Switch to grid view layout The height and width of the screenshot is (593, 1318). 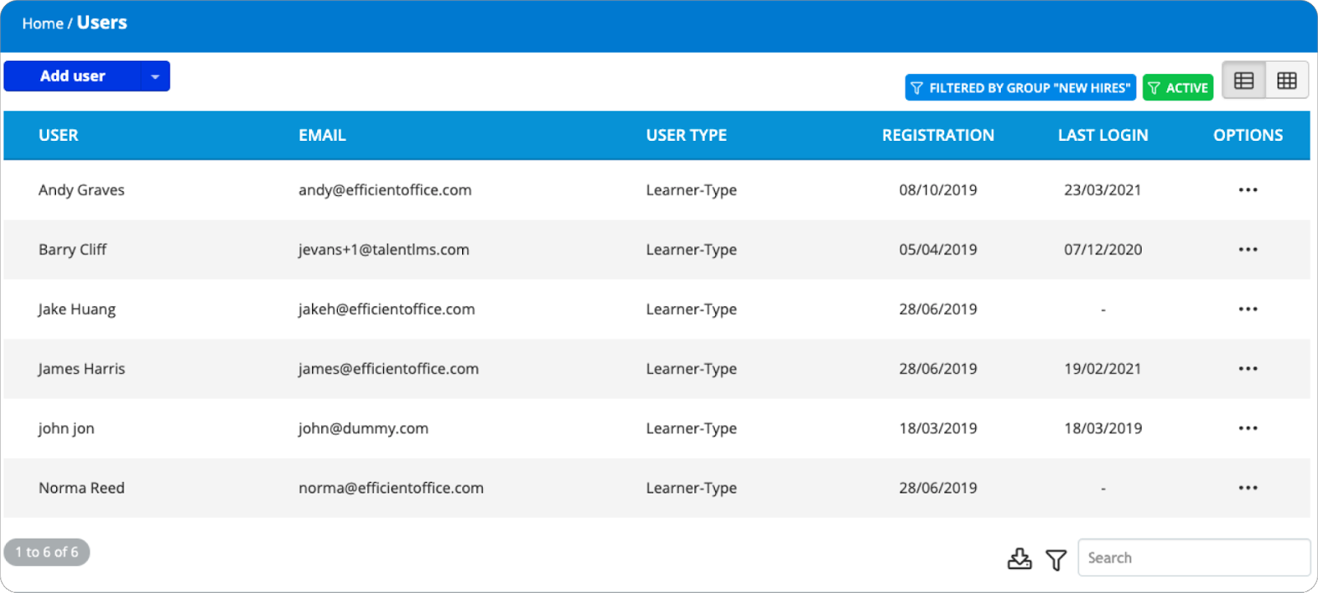1287,81
